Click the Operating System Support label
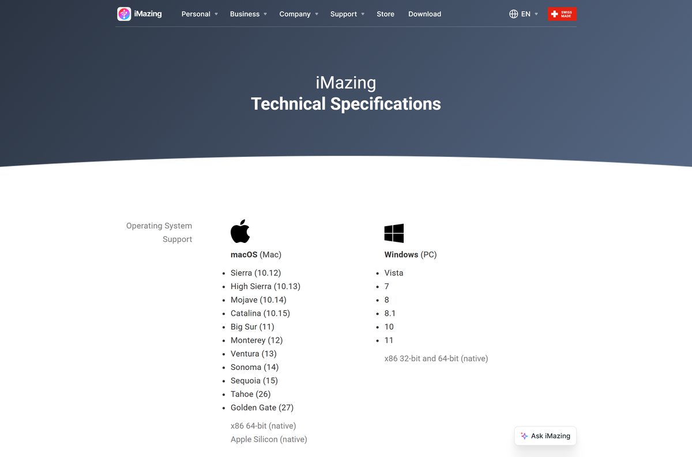The height and width of the screenshot is (457, 692). point(159,233)
